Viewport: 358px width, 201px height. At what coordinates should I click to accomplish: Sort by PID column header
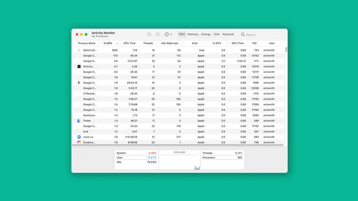point(254,43)
